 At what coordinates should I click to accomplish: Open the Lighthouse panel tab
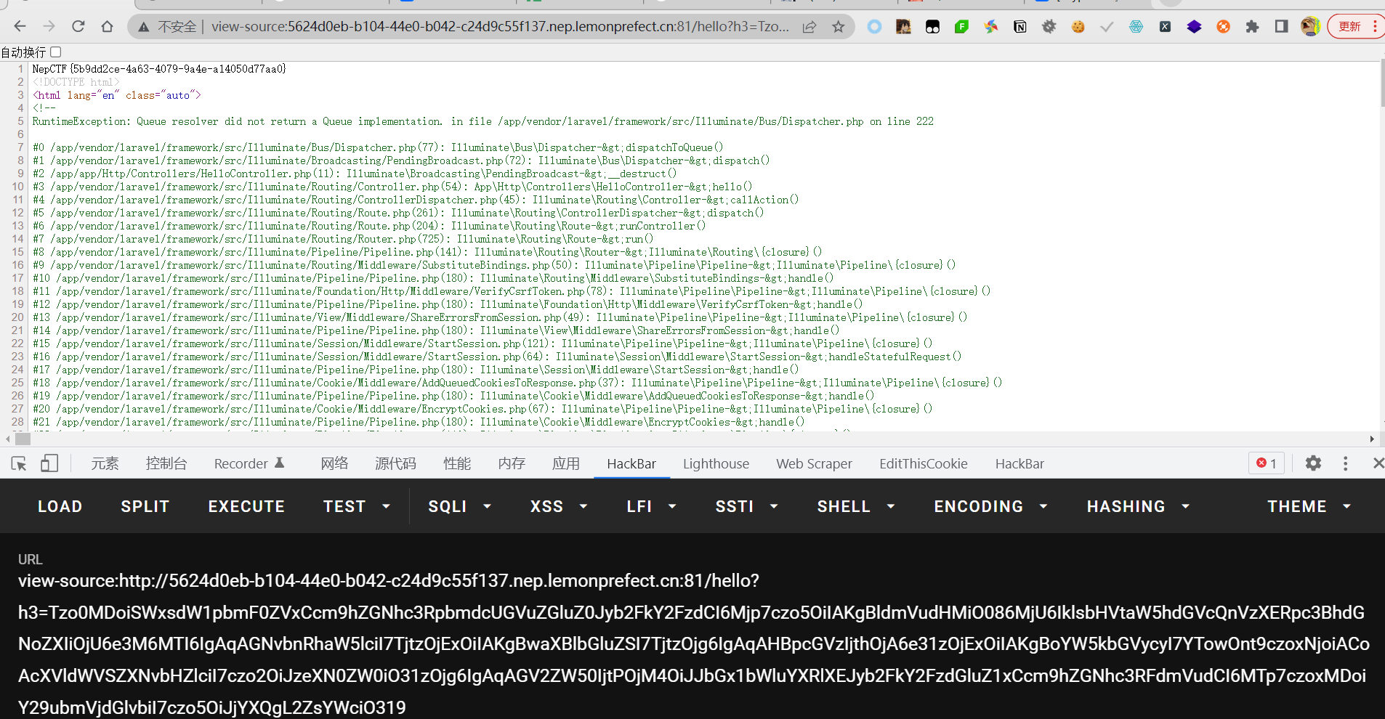tap(716, 463)
